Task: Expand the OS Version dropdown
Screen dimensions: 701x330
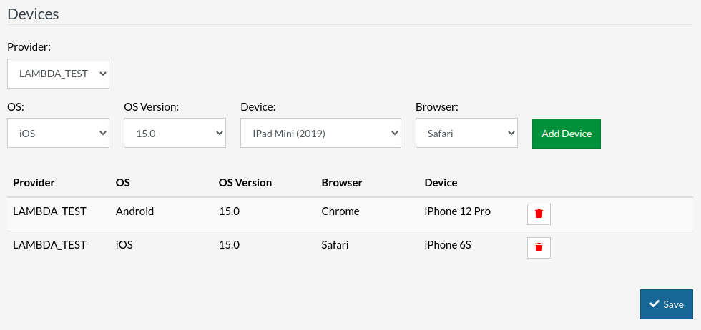Action: (x=175, y=133)
